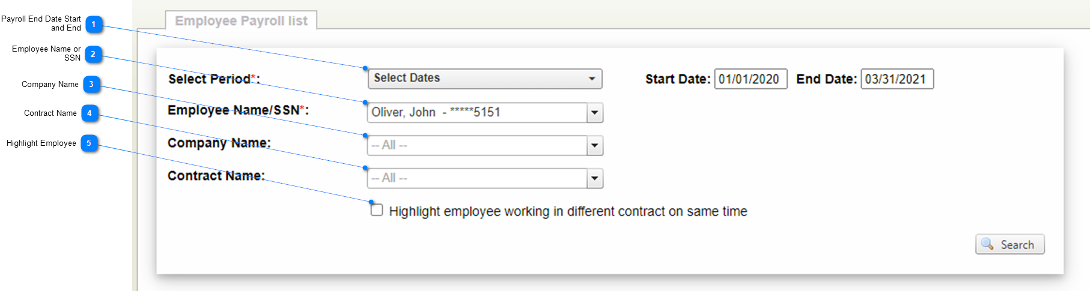The image size is (1090, 291).
Task: Open the Select Dates period dropdown
Action: (484, 79)
